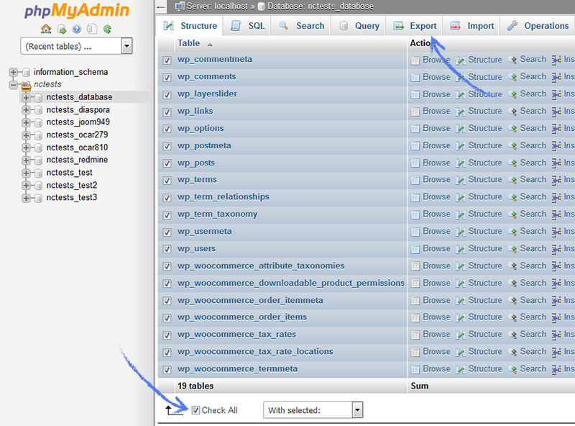575x426 pixels.
Task: Expand the information_schema tree node
Action: pyautogui.click(x=13, y=73)
